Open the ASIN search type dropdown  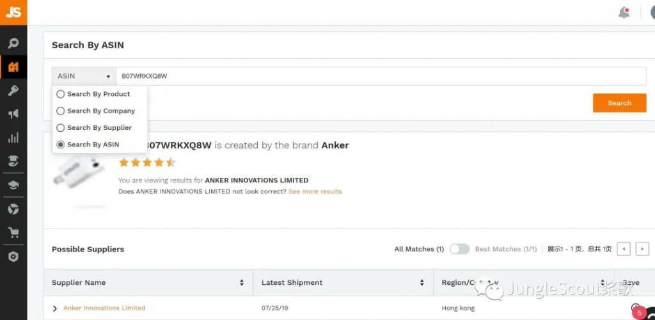pos(84,76)
